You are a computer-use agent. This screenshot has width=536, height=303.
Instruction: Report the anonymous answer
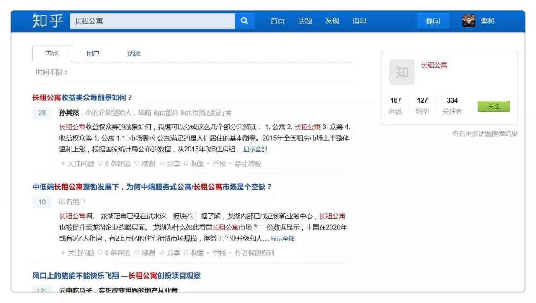219,253
